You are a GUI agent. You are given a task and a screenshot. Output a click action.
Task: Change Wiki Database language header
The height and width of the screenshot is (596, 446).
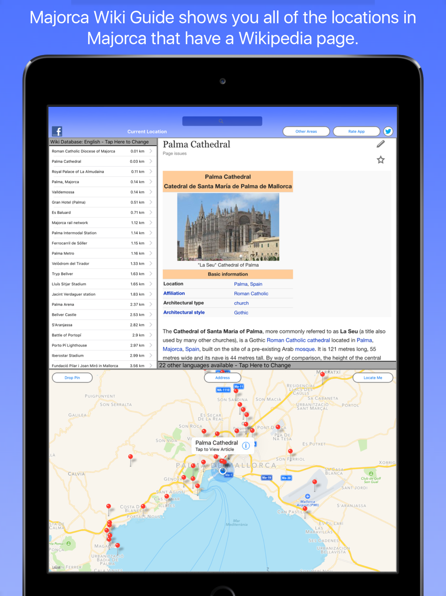point(103,142)
